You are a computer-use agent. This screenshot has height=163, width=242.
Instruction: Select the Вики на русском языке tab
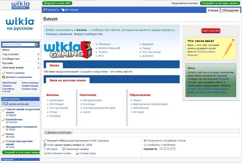click(x=67, y=80)
